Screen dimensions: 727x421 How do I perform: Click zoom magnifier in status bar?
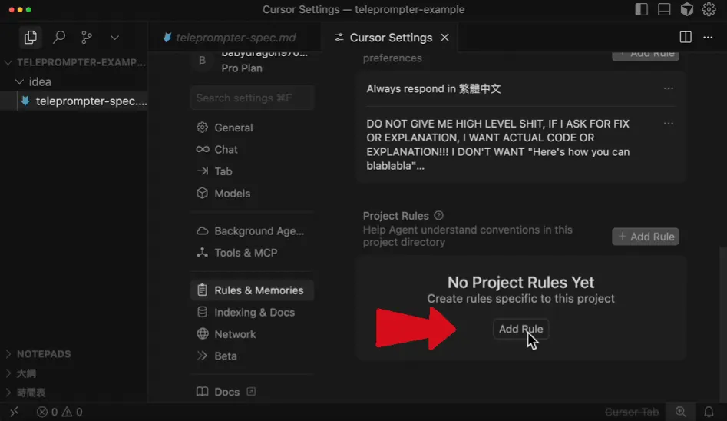pyautogui.click(x=681, y=412)
